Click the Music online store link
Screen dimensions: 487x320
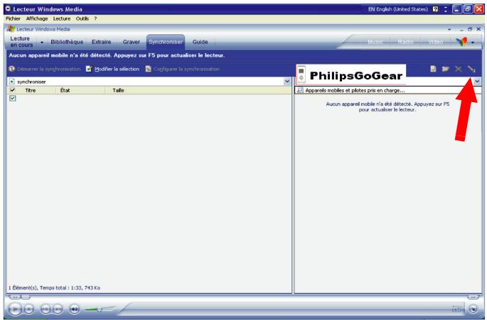[x=375, y=42]
